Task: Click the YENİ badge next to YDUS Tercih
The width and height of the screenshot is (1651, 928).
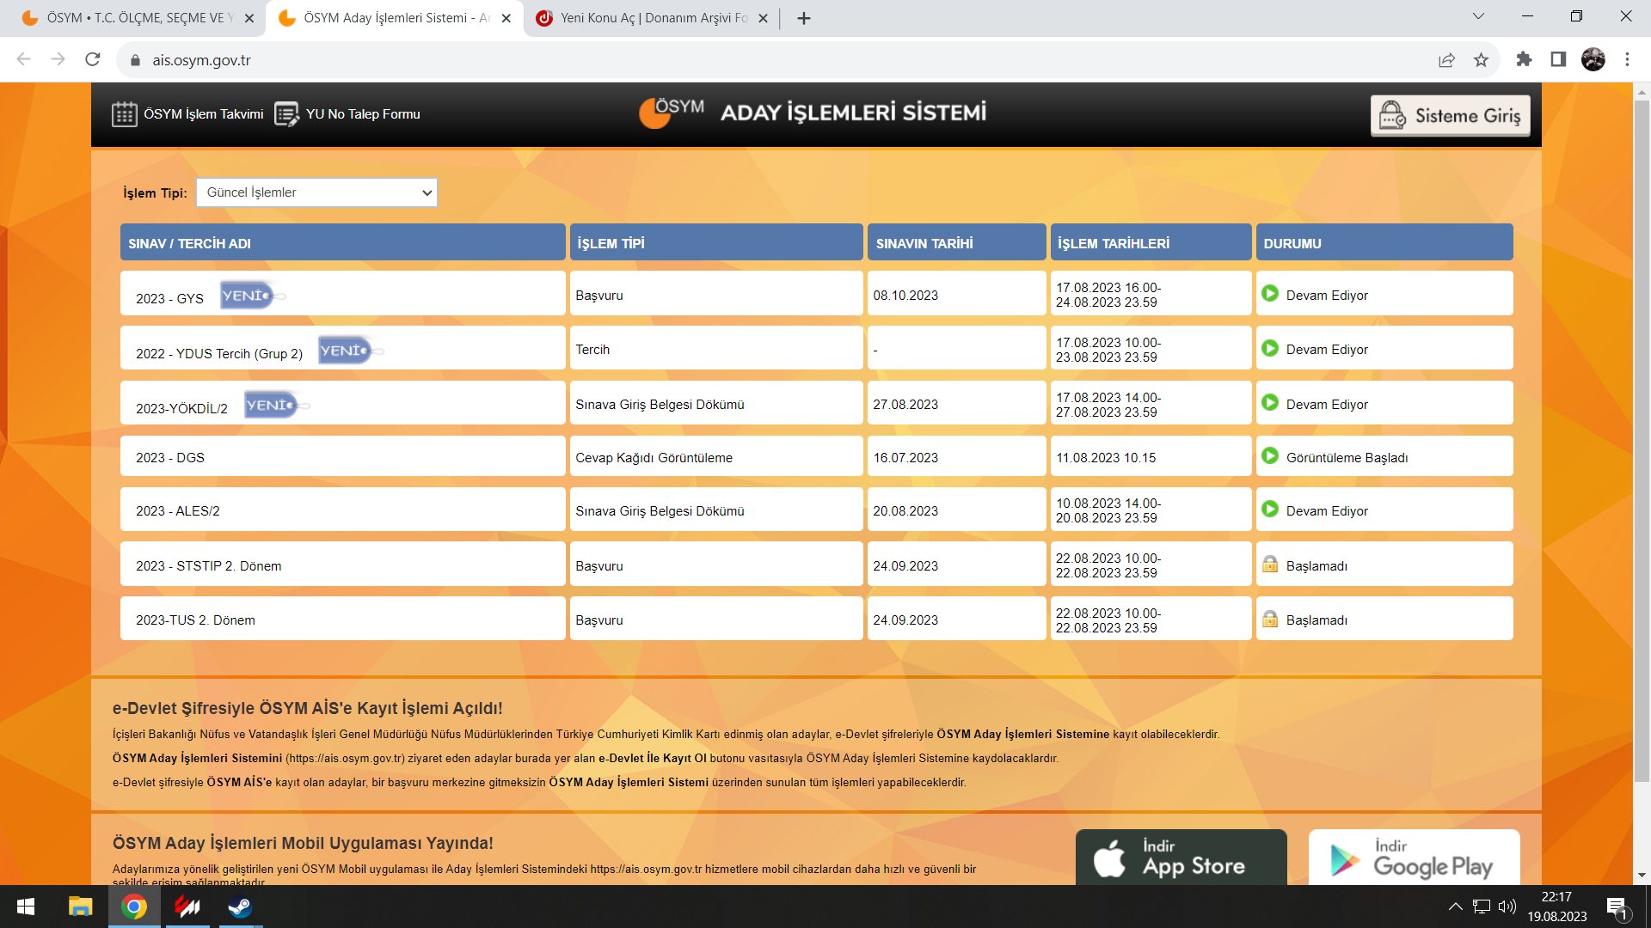Action: click(x=350, y=351)
